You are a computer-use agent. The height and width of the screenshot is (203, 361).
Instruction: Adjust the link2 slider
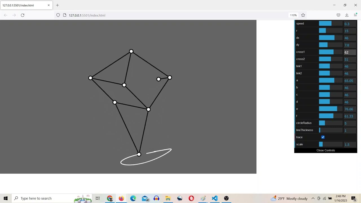[331, 73]
